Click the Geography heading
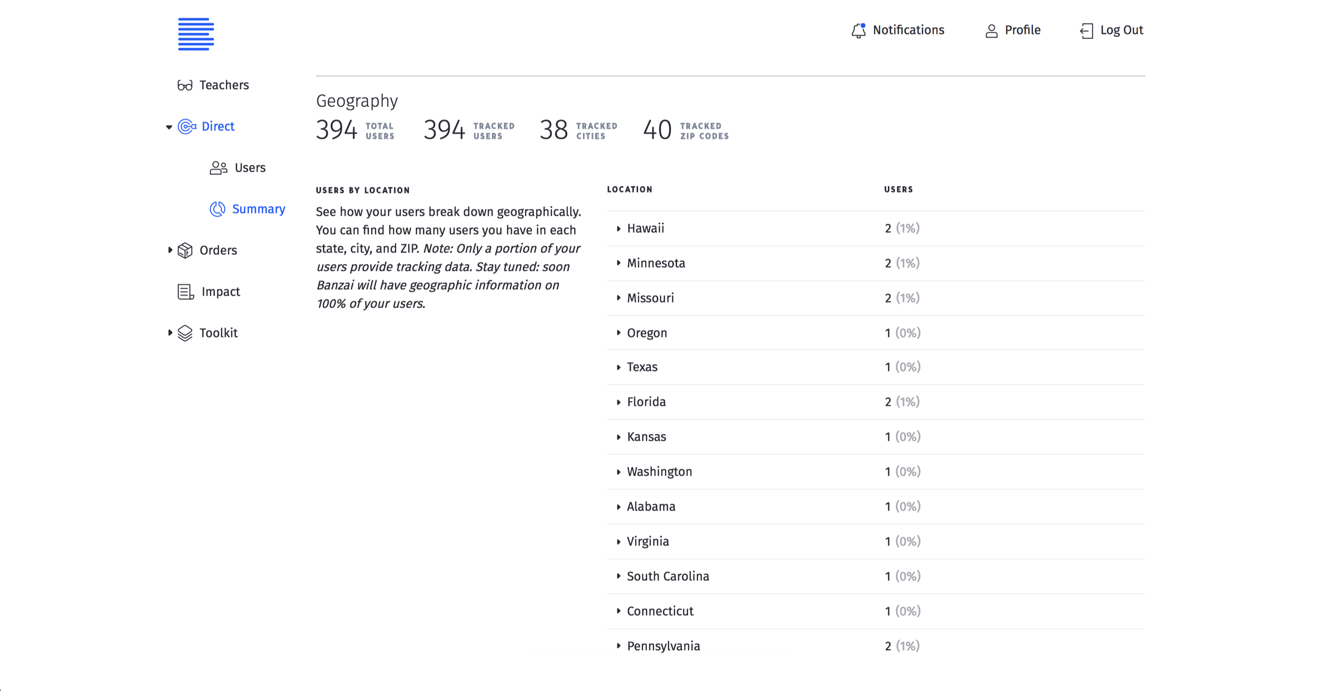Viewport: 1321px width, 691px height. tap(357, 101)
